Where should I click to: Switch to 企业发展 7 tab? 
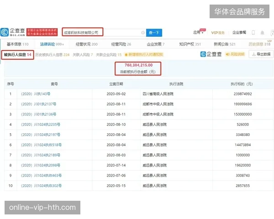click(156, 44)
